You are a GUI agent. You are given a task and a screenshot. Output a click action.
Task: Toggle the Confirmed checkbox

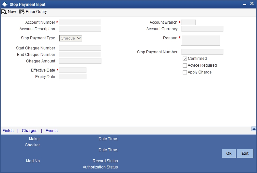(185, 59)
